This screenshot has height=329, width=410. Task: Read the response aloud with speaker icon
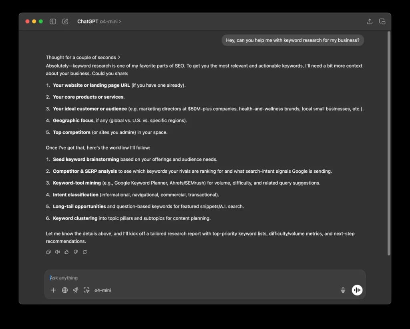pos(58,252)
